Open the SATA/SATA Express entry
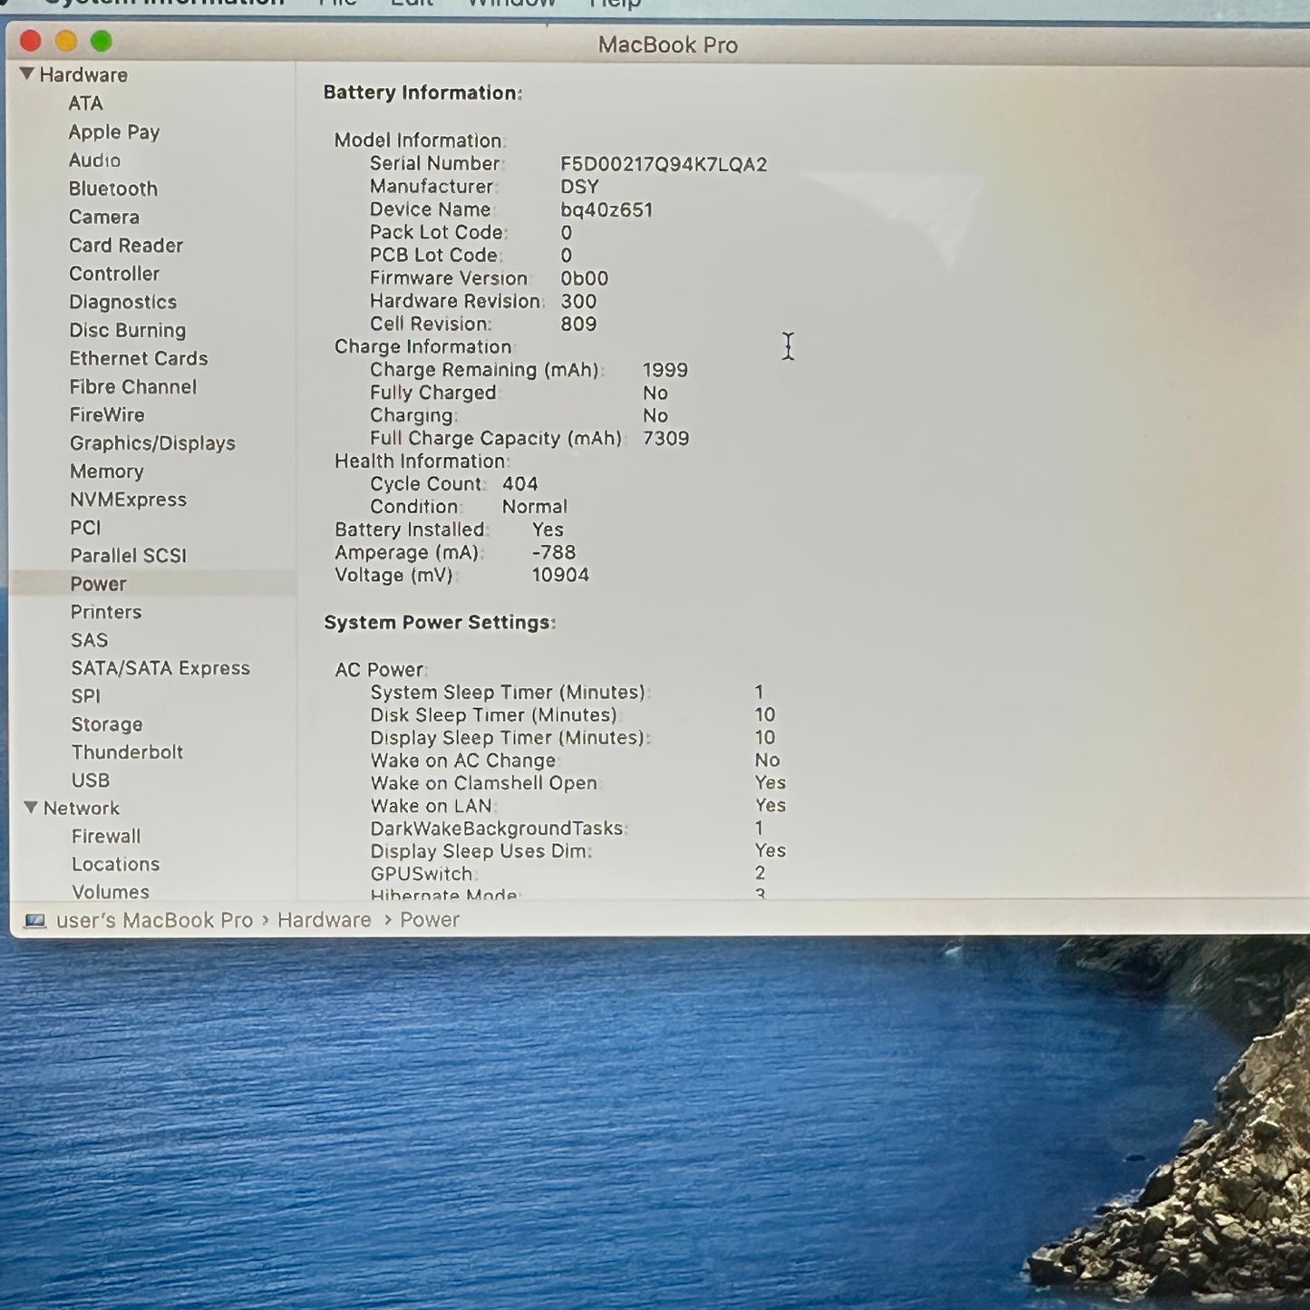The width and height of the screenshot is (1310, 1310). (x=160, y=668)
